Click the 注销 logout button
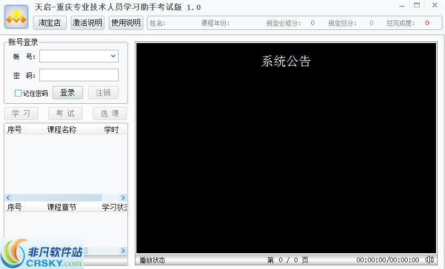 point(103,93)
